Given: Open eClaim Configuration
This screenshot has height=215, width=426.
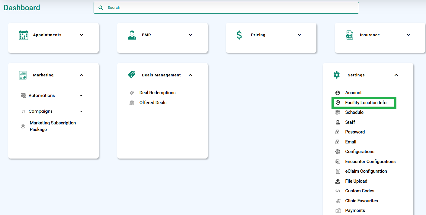Looking at the screenshot, I should point(366,171).
